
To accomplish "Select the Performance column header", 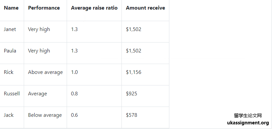I will click(44, 8).
